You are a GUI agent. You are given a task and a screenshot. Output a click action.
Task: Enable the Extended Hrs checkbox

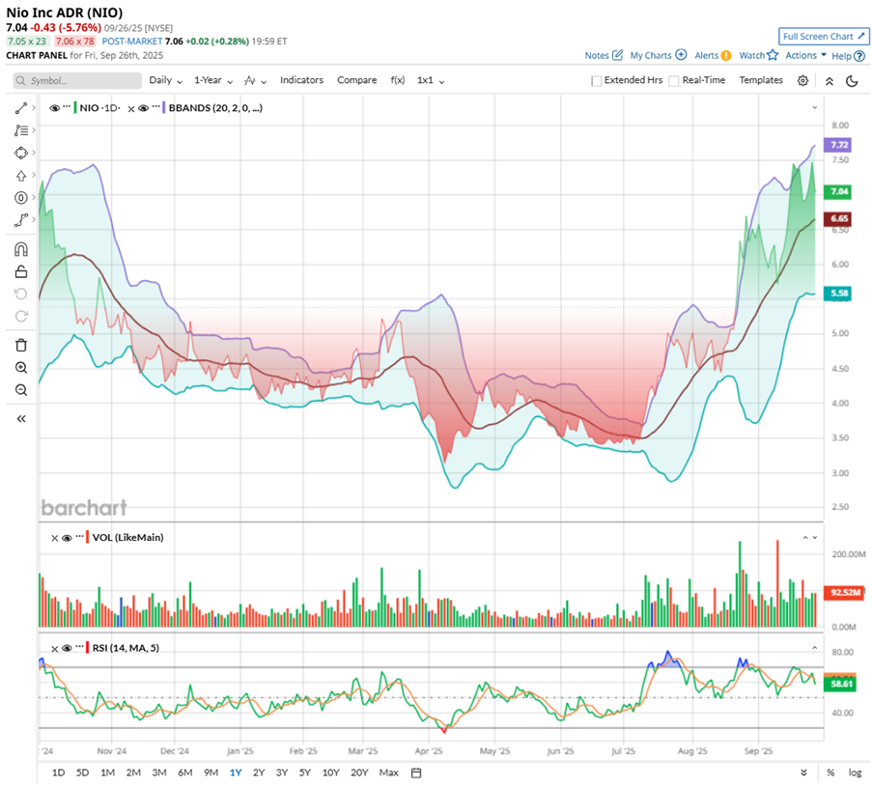point(596,81)
